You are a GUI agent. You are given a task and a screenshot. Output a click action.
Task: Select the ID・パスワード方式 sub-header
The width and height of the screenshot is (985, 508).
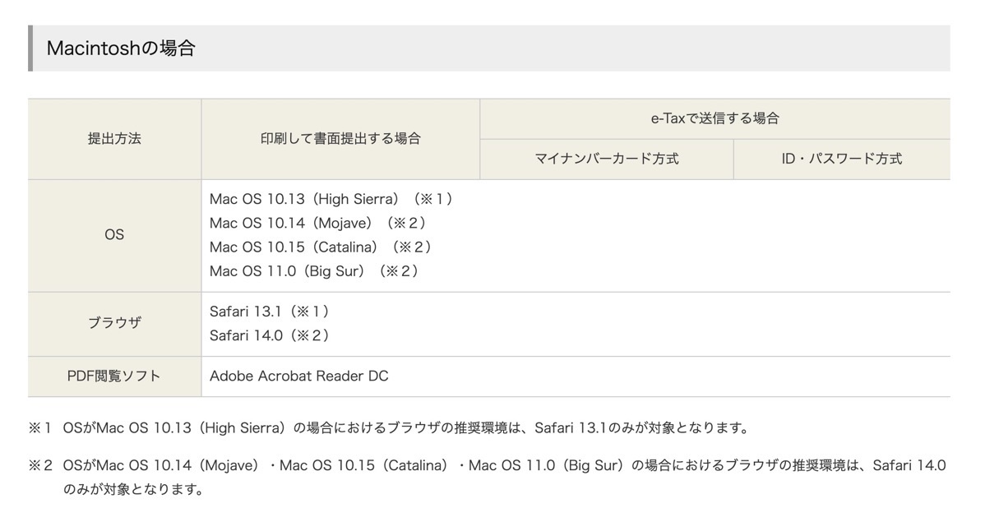point(842,159)
